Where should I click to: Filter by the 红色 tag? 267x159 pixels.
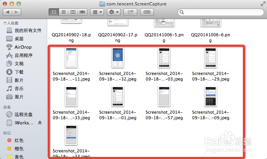(15, 140)
